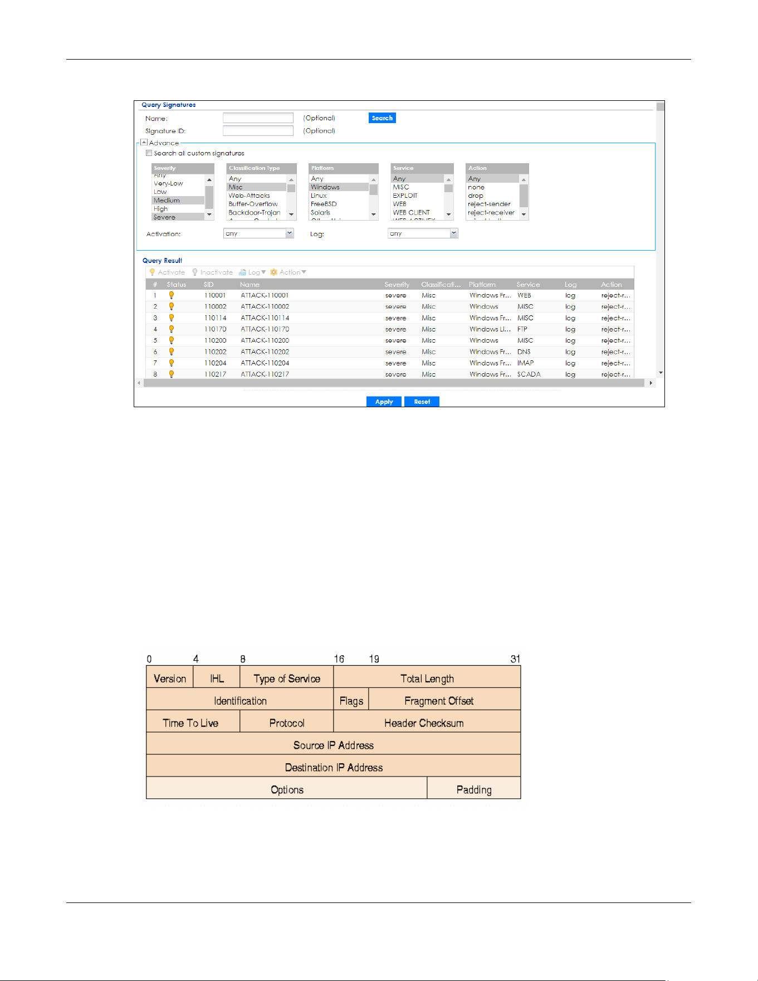Select Medium in Severity list
Screen dimensions: 758x981
click(179, 201)
